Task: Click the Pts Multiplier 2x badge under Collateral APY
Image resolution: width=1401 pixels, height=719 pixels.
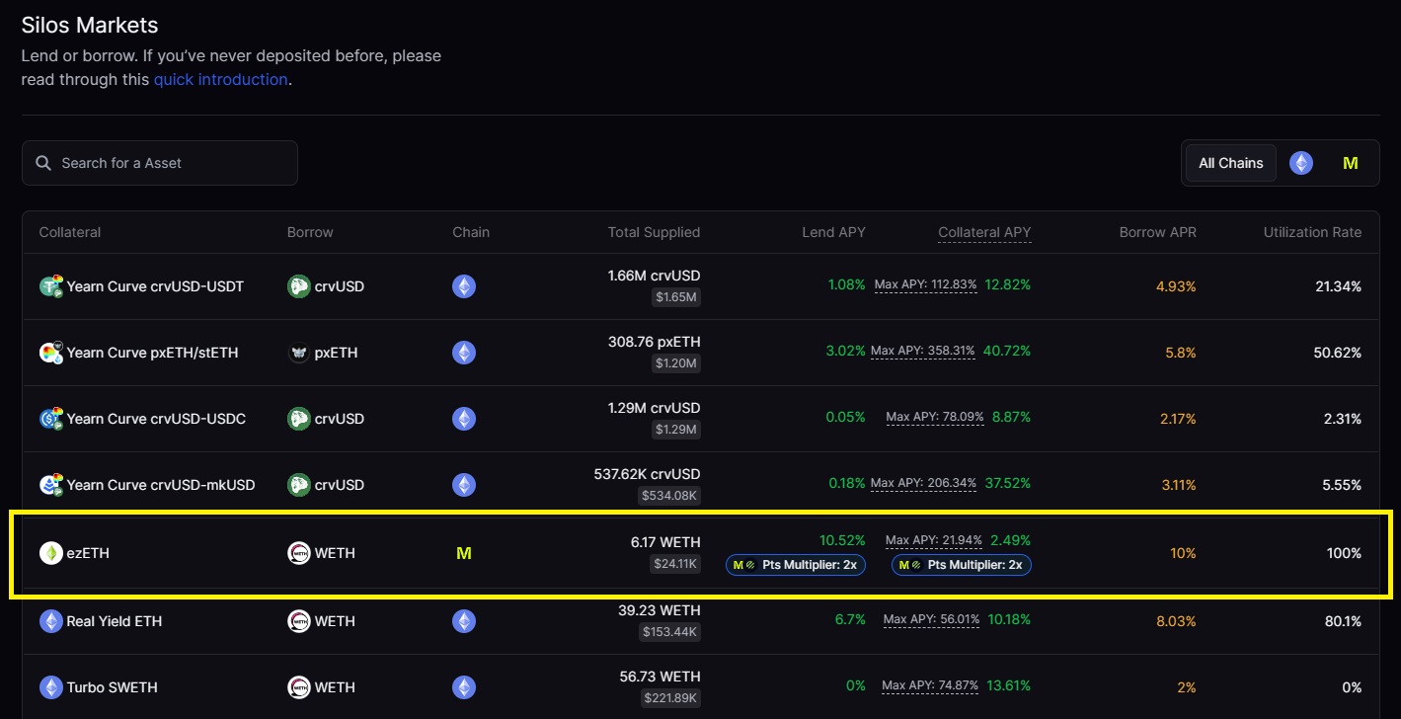Action: [x=962, y=565]
